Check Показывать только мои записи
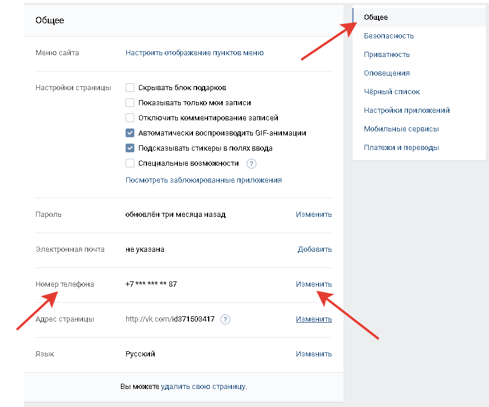This screenshot has height=407, width=489. point(130,103)
